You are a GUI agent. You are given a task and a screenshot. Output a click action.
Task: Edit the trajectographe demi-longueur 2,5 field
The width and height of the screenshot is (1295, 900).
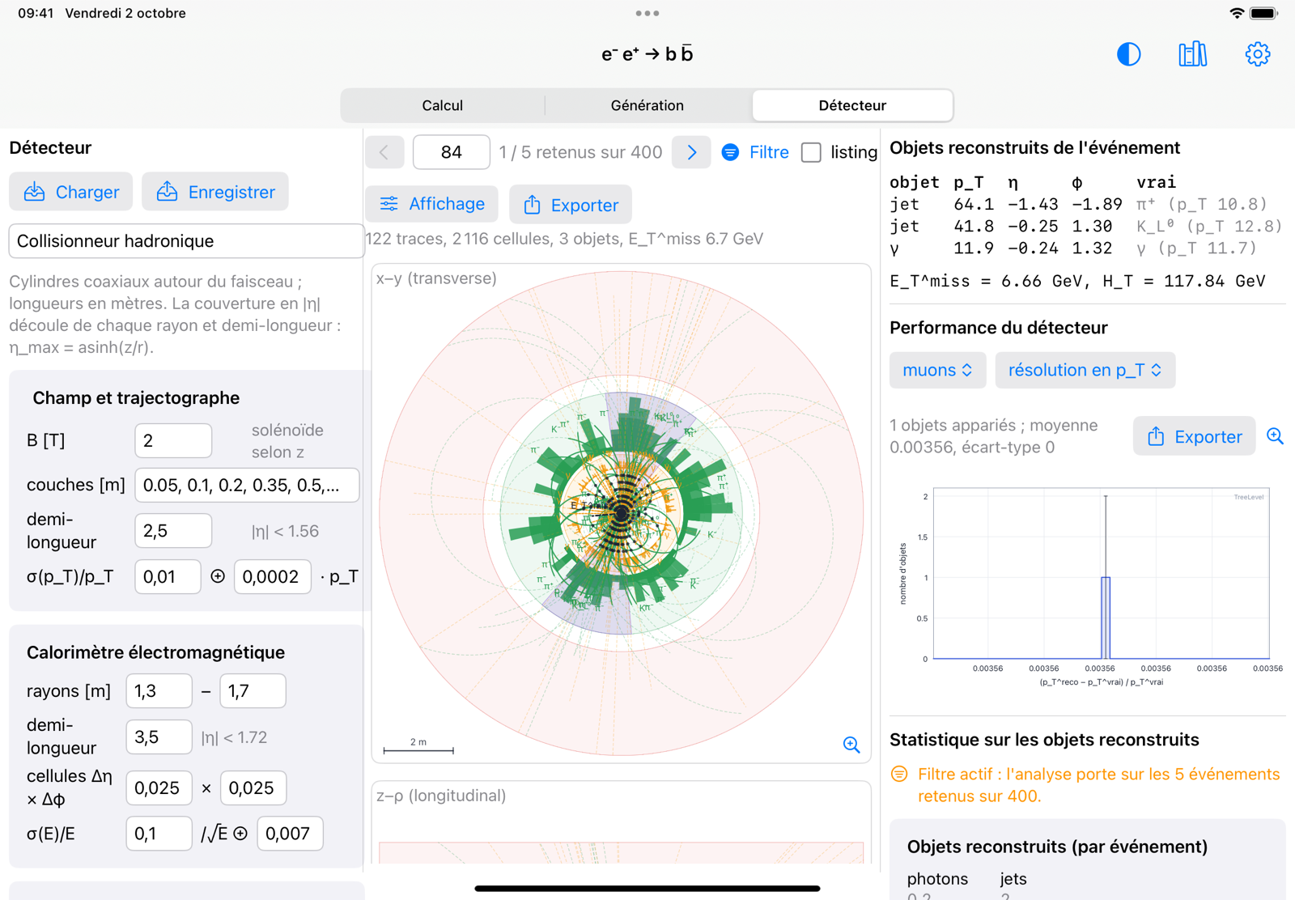(x=173, y=531)
